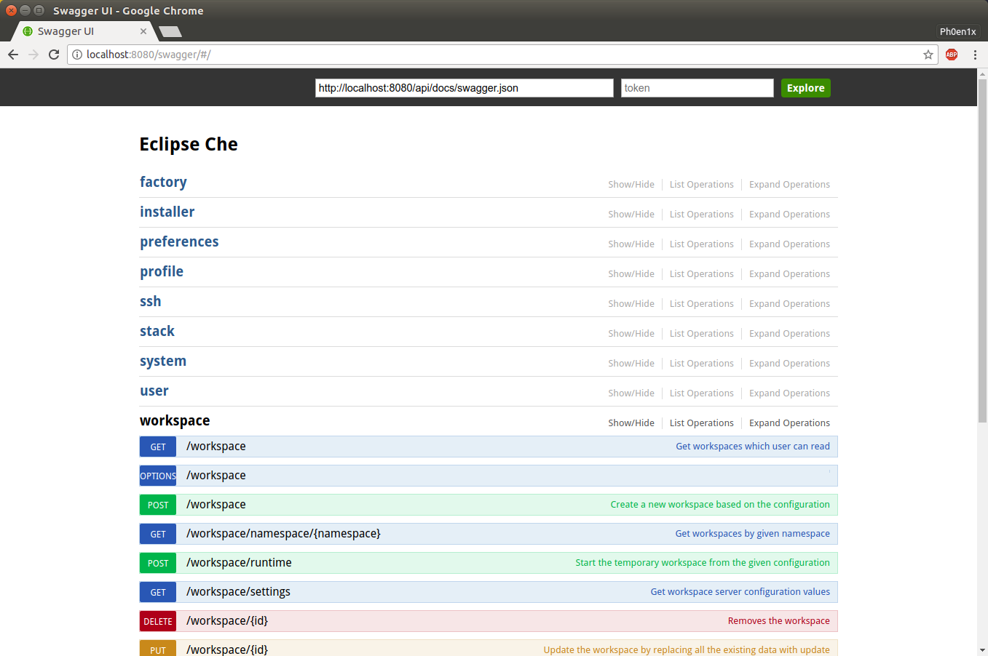Click Expand Operations for factory
Screen dimensions: 988x656
click(x=789, y=185)
